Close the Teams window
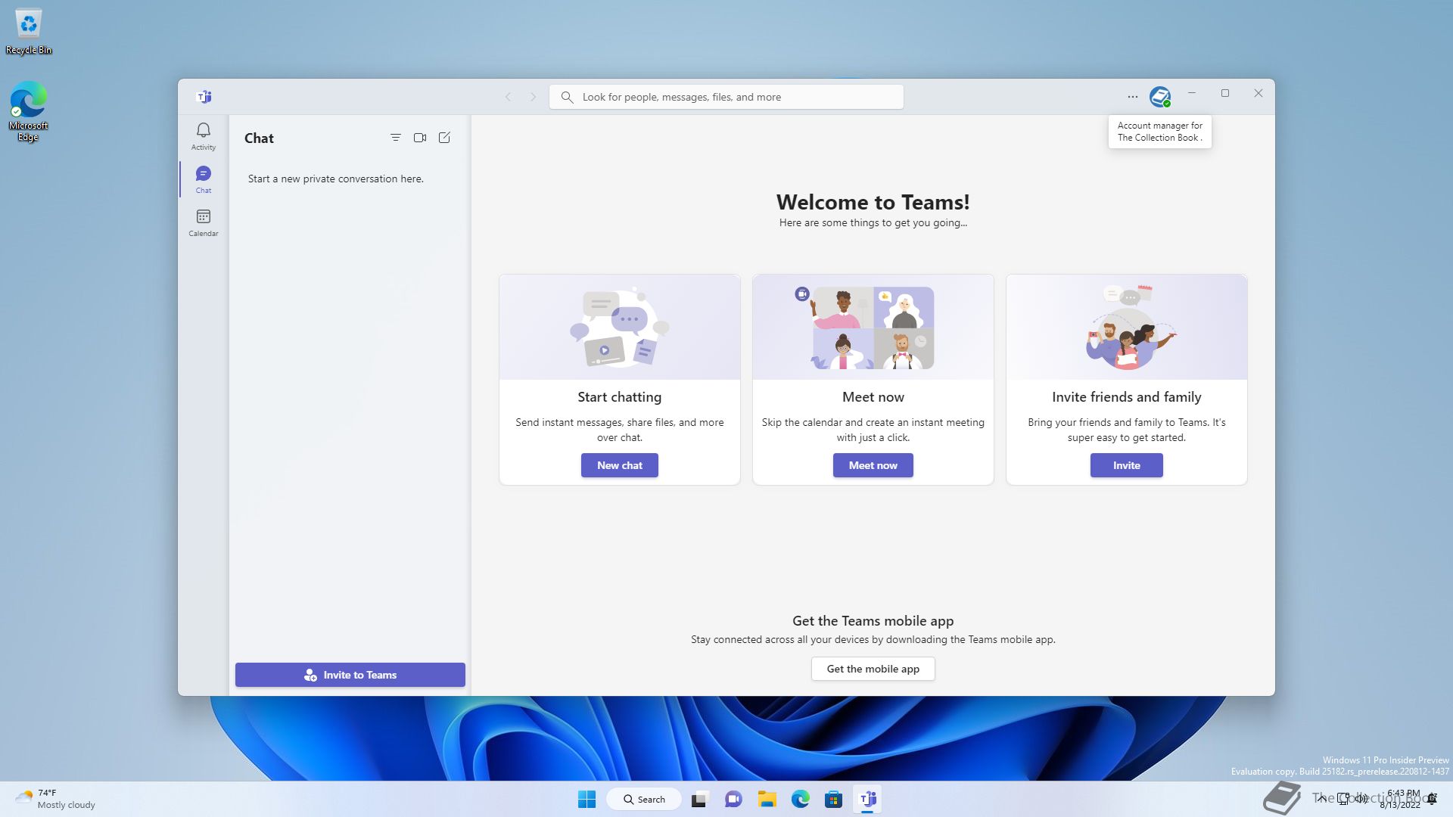Viewport: 1453px width, 817px height. pos(1259,93)
